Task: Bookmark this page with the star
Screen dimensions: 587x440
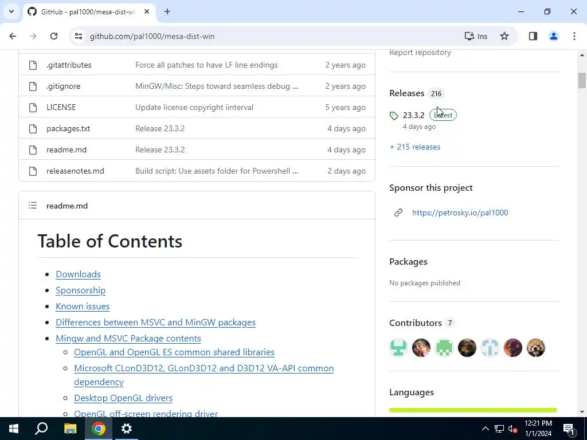Action: pos(504,36)
